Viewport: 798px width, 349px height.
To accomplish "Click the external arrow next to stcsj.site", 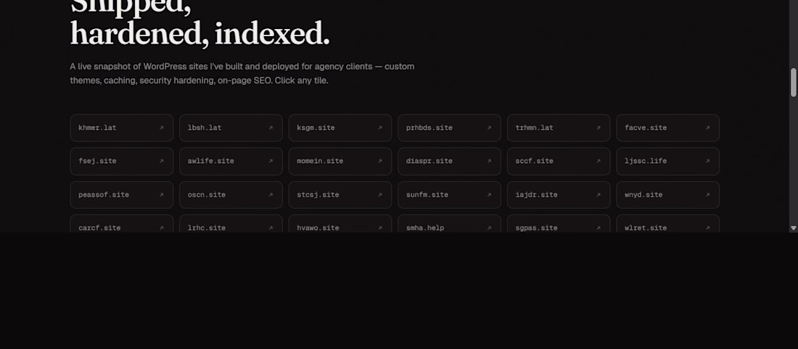I will 379,195.
